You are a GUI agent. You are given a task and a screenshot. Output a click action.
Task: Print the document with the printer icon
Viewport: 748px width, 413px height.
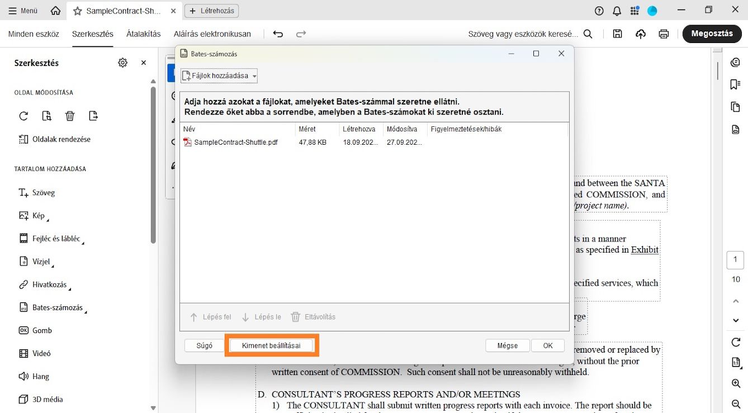click(x=664, y=34)
